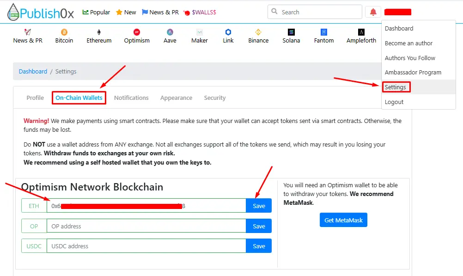Click the OP address field
This screenshot has height=276, width=463.
pos(146,226)
